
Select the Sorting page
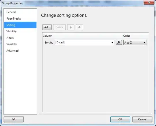click(x=20, y=25)
